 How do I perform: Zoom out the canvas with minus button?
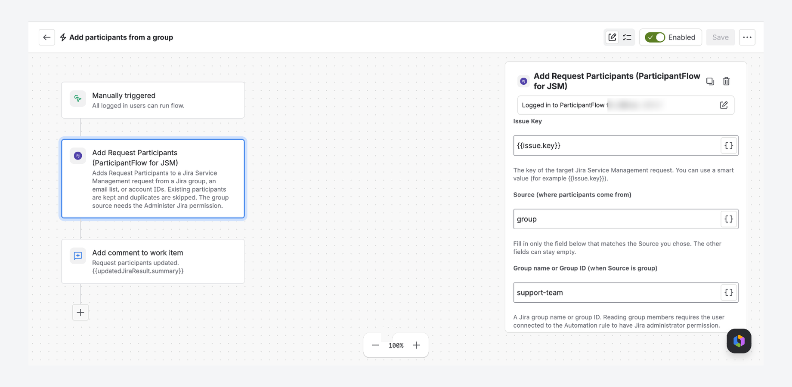coord(375,345)
